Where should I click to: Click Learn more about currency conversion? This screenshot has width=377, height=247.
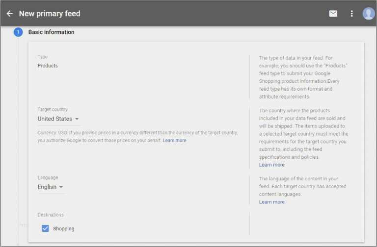pos(174,141)
